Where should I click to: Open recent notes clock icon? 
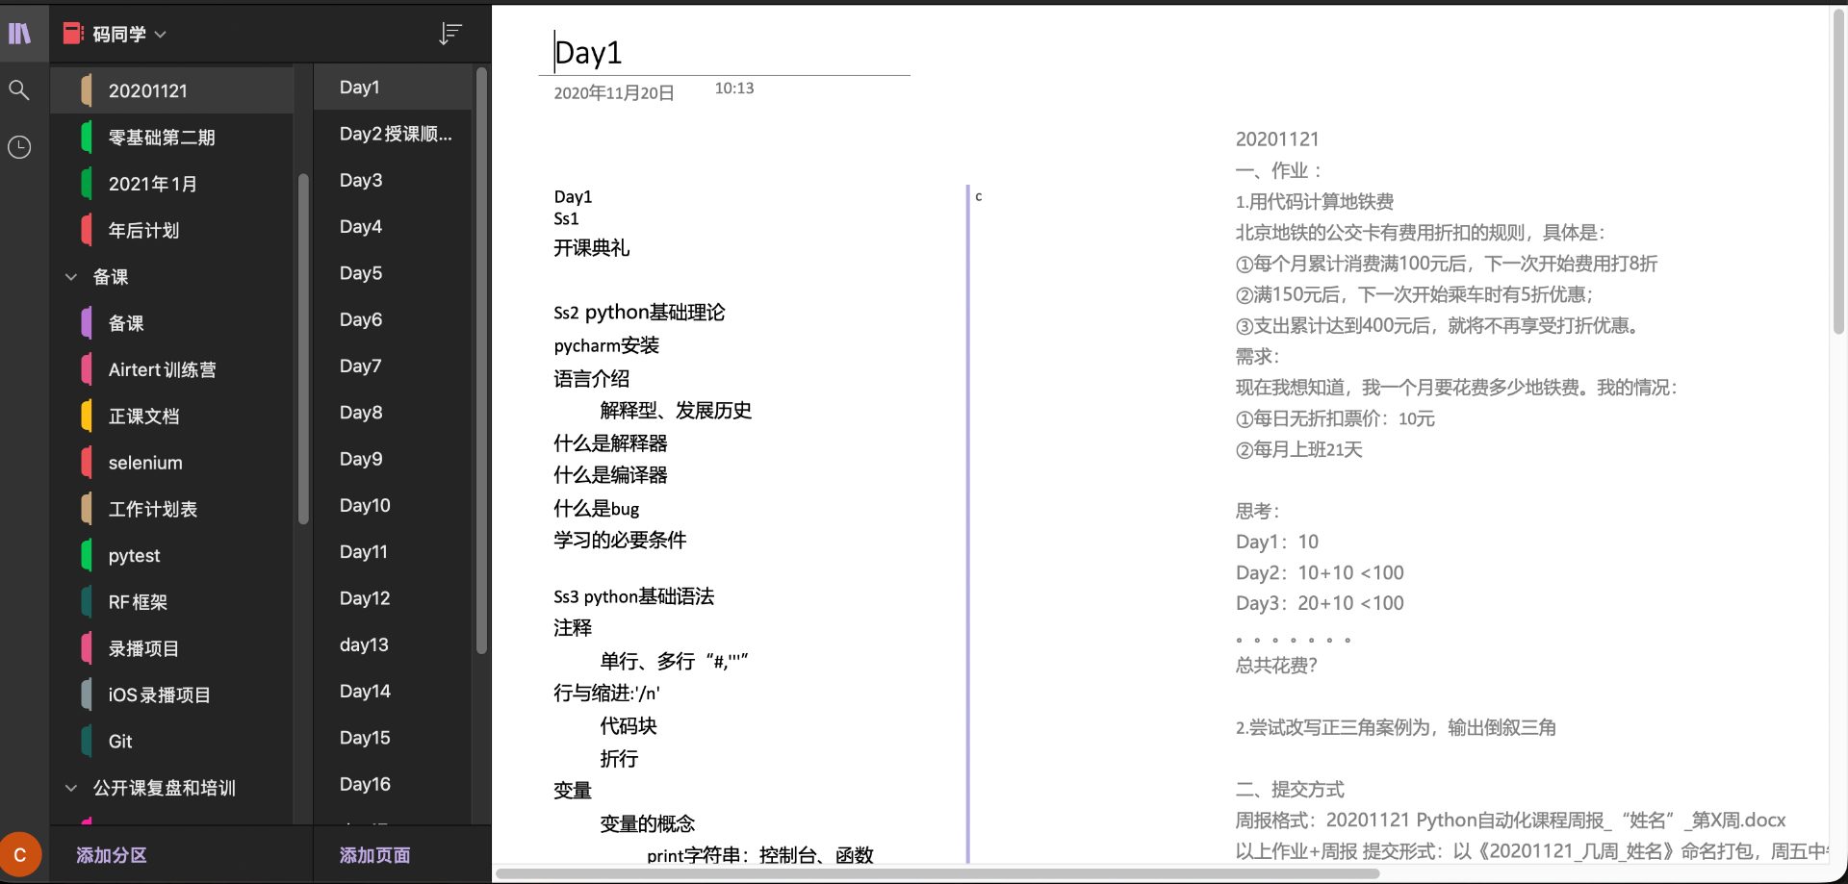pos(19,147)
